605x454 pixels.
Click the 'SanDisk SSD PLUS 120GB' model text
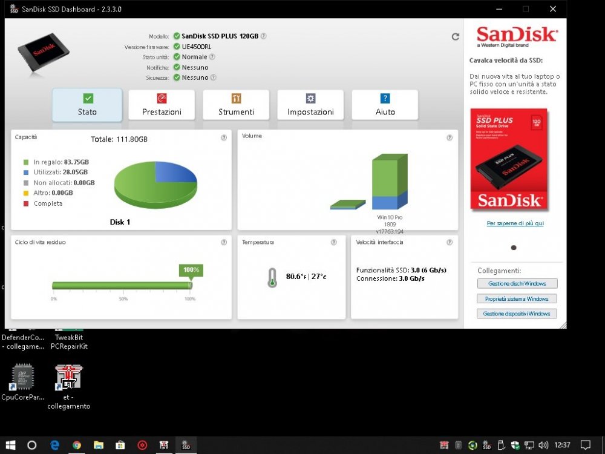pyautogui.click(x=220, y=36)
